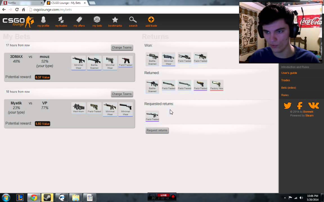This screenshot has height=202, width=324.
Task: Open the Twitter bird icon
Action: 288,105
